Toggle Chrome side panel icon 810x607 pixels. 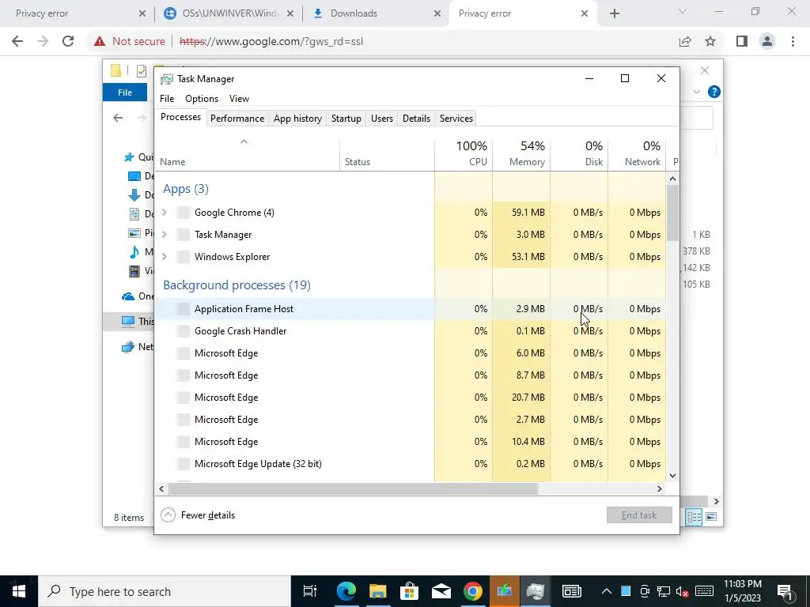tap(742, 41)
